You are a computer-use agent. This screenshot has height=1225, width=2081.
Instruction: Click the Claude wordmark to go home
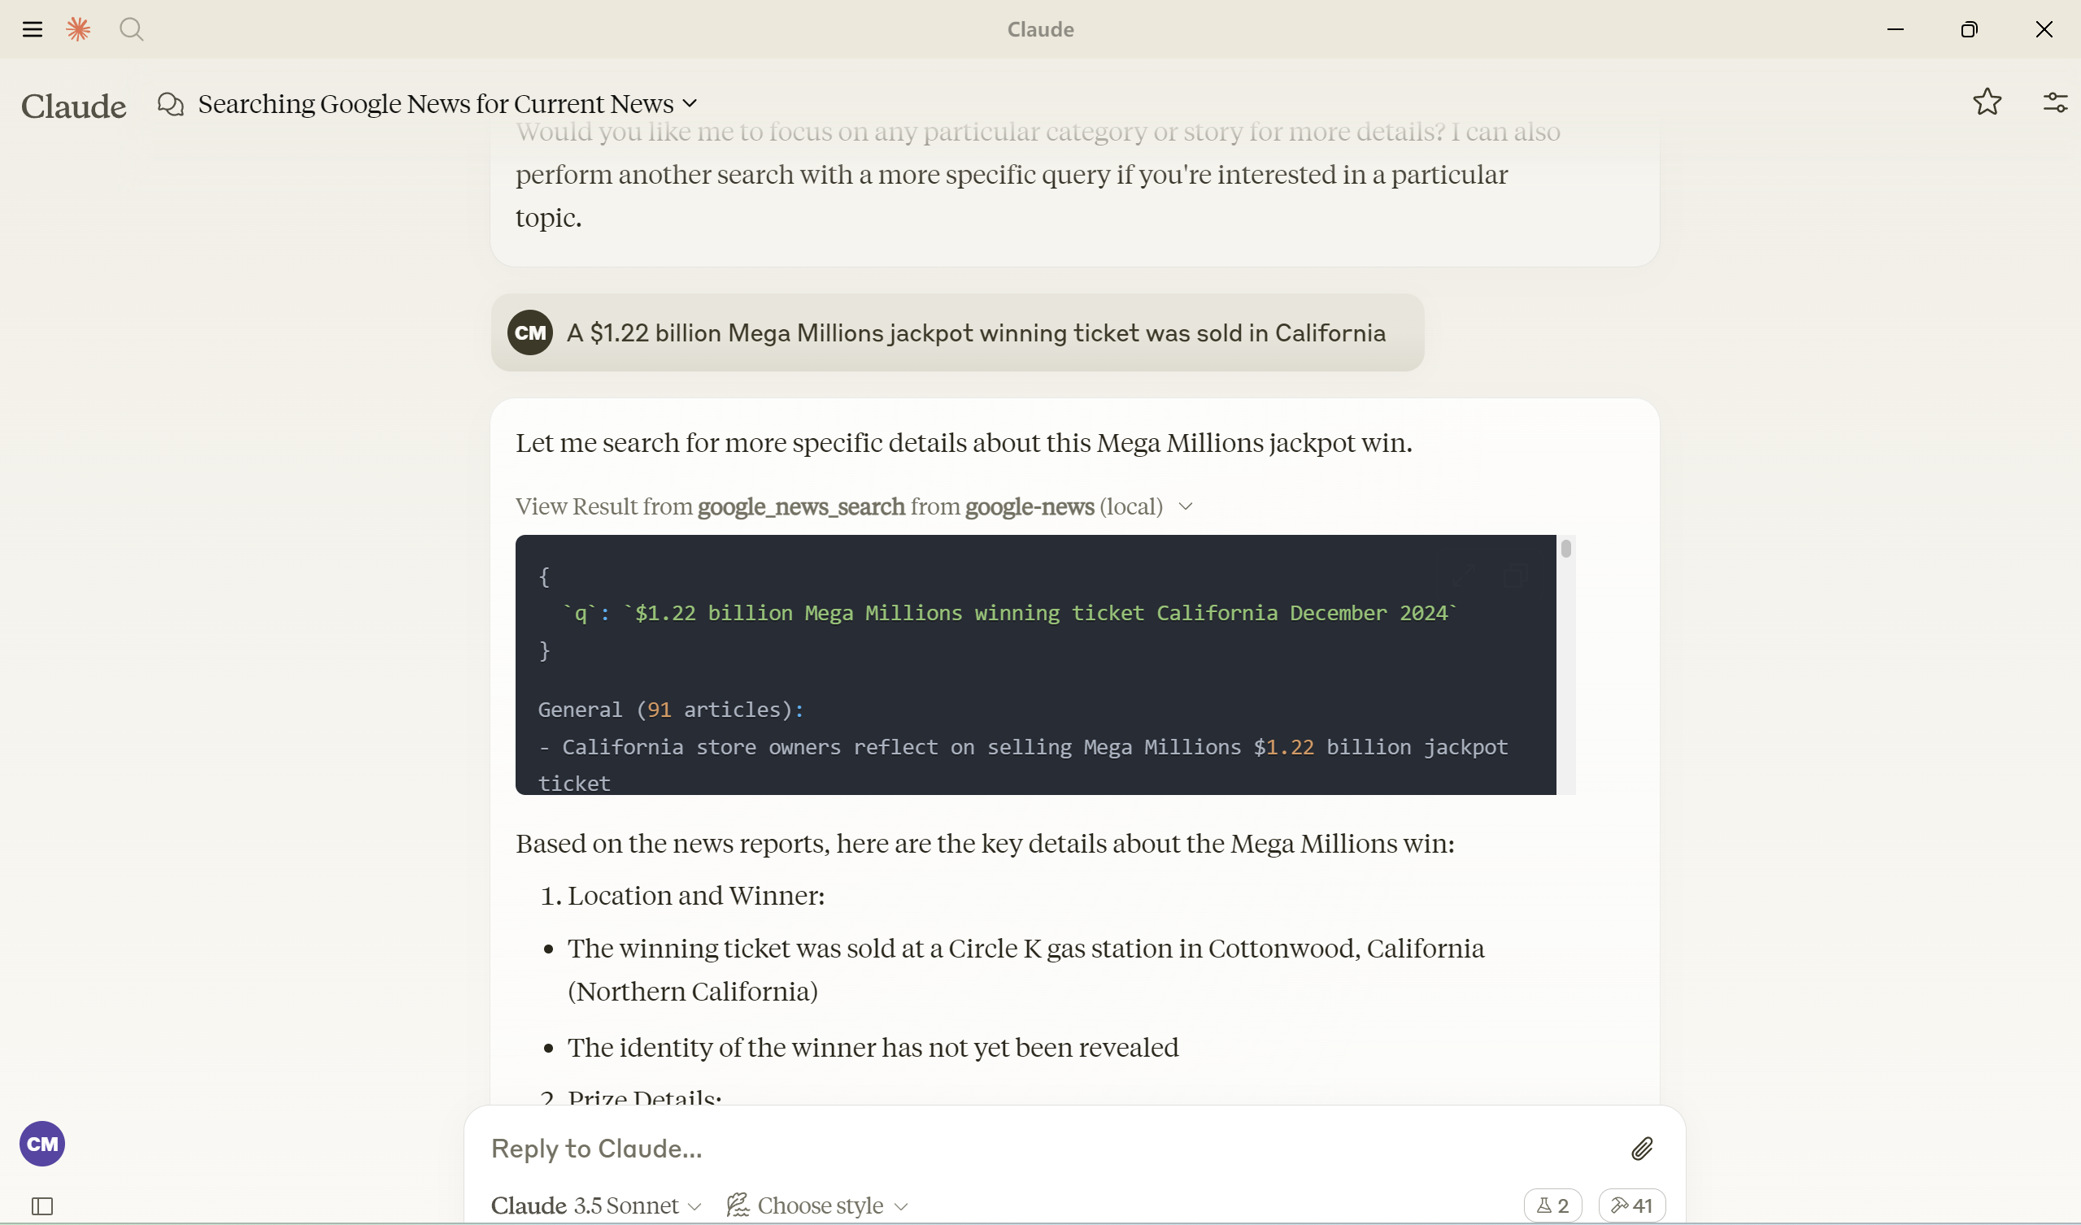click(73, 106)
